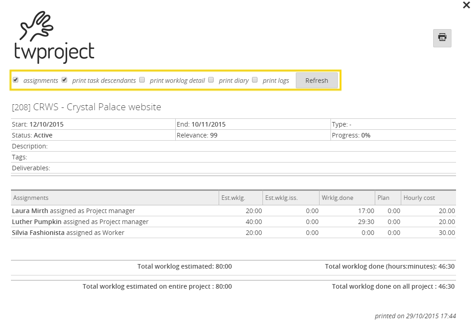
Task: Click the Wrklg.done column header
Action: (x=337, y=198)
